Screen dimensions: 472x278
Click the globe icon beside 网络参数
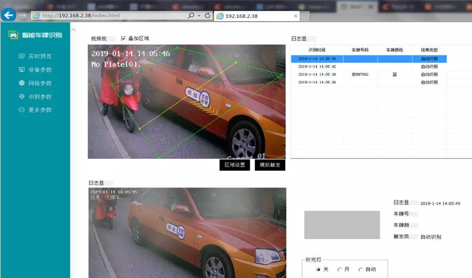pyautogui.click(x=22, y=83)
